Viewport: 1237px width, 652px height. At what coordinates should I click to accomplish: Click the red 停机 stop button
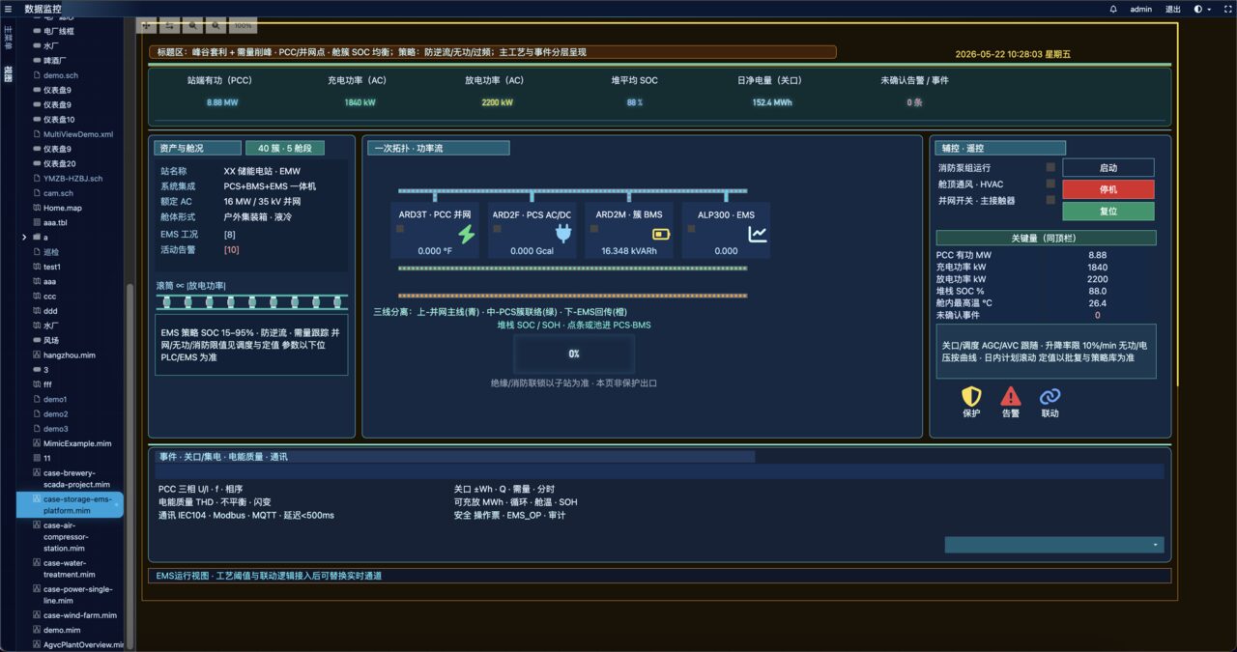tap(1108, 189)
